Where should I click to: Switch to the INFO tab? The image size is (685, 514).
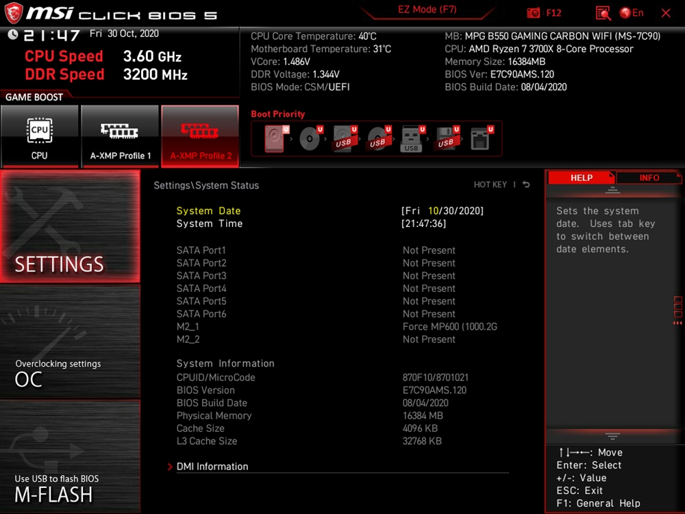649,178
